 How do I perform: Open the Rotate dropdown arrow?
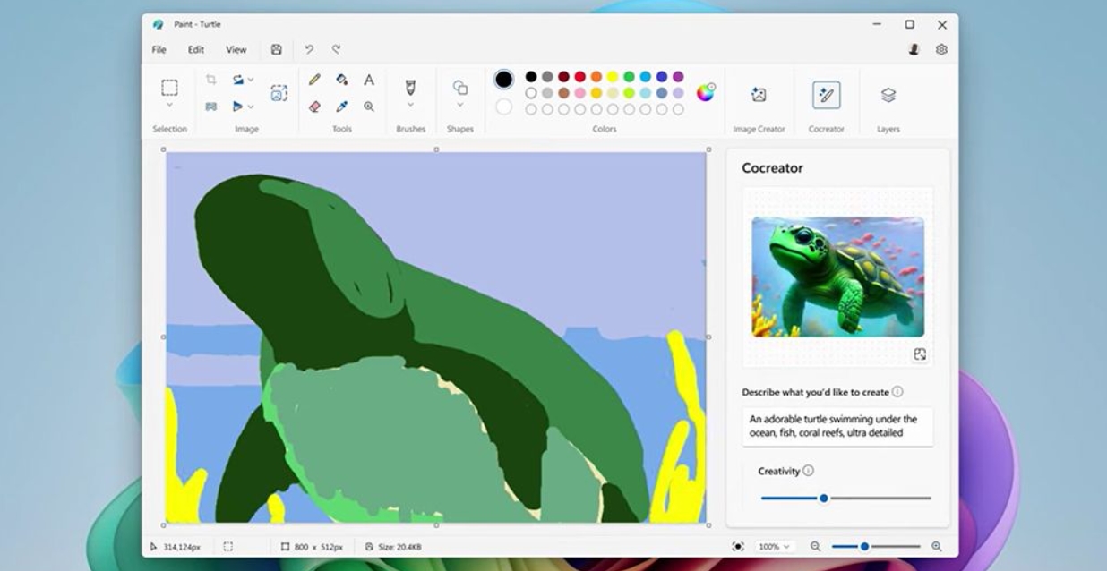pos(251,80)
